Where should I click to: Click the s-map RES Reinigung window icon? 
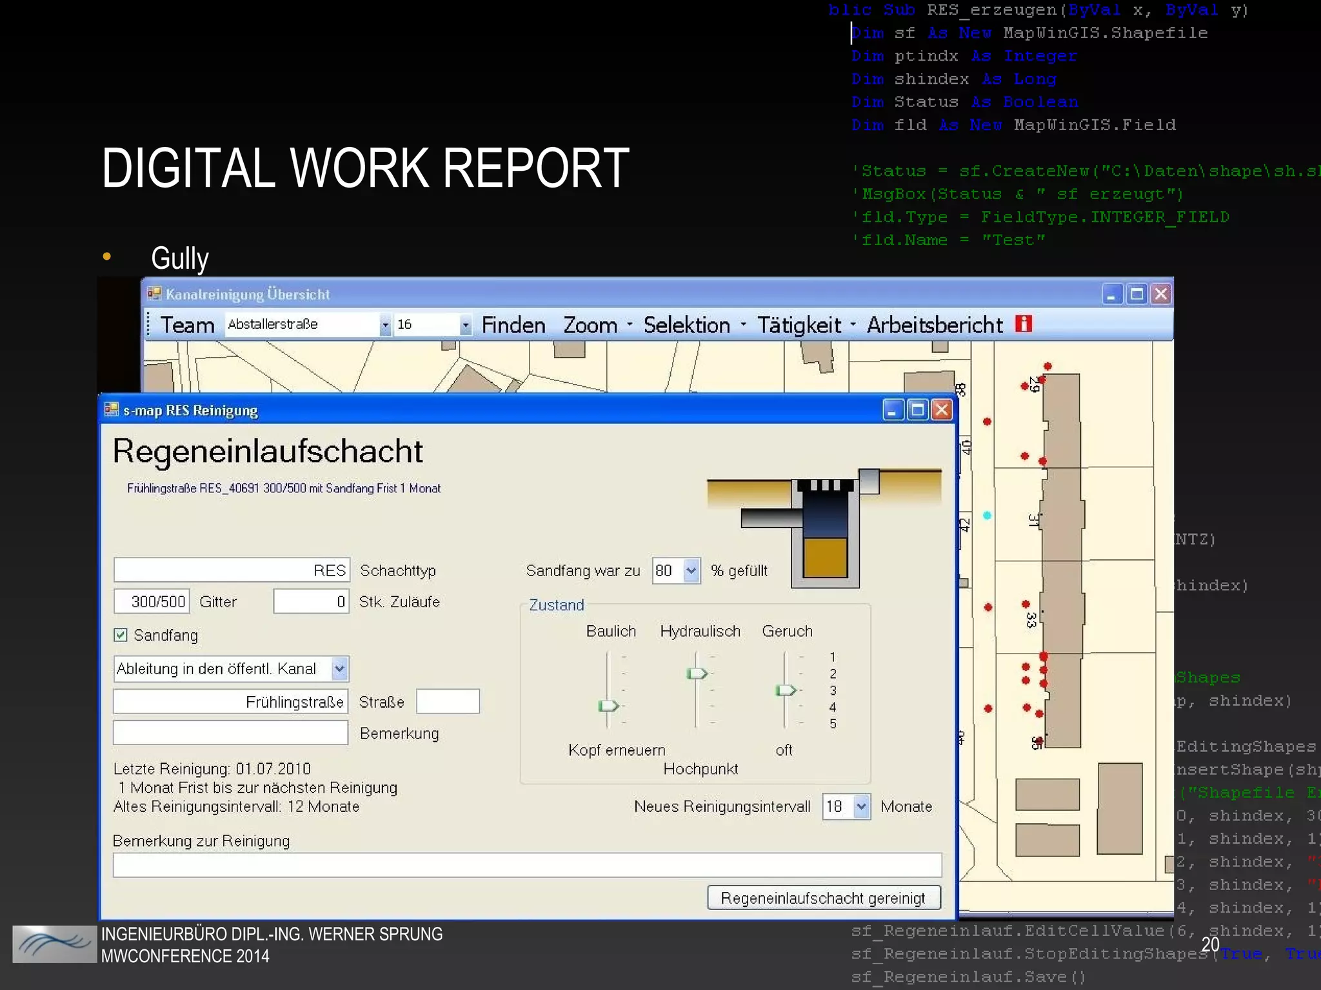112,410
